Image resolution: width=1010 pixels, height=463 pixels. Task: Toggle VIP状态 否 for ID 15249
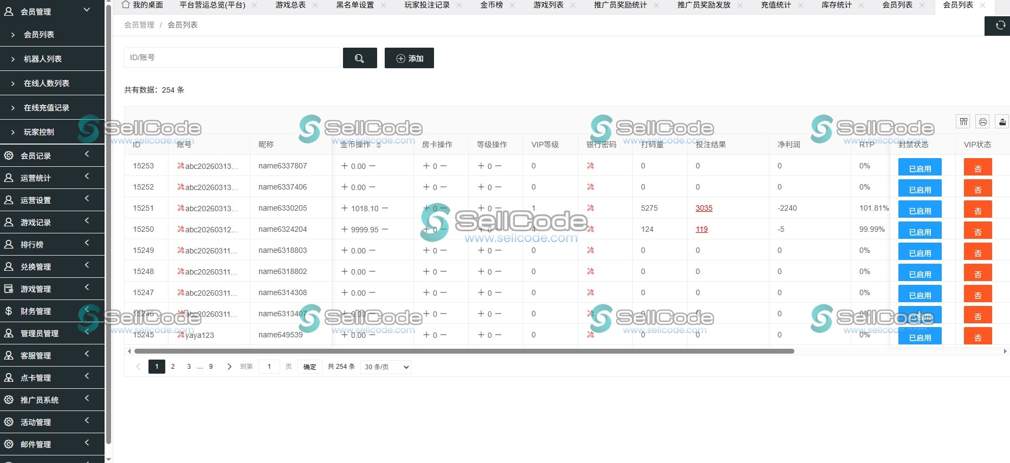pyautogui.click(x=977, y=252)
